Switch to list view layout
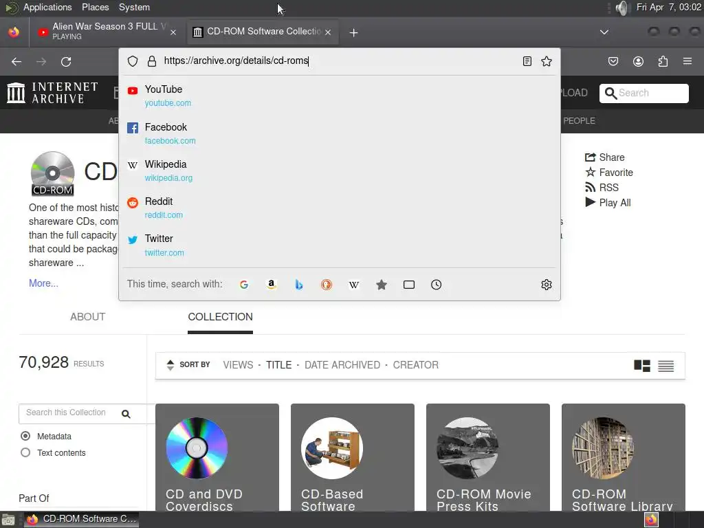 pos(665,366)
